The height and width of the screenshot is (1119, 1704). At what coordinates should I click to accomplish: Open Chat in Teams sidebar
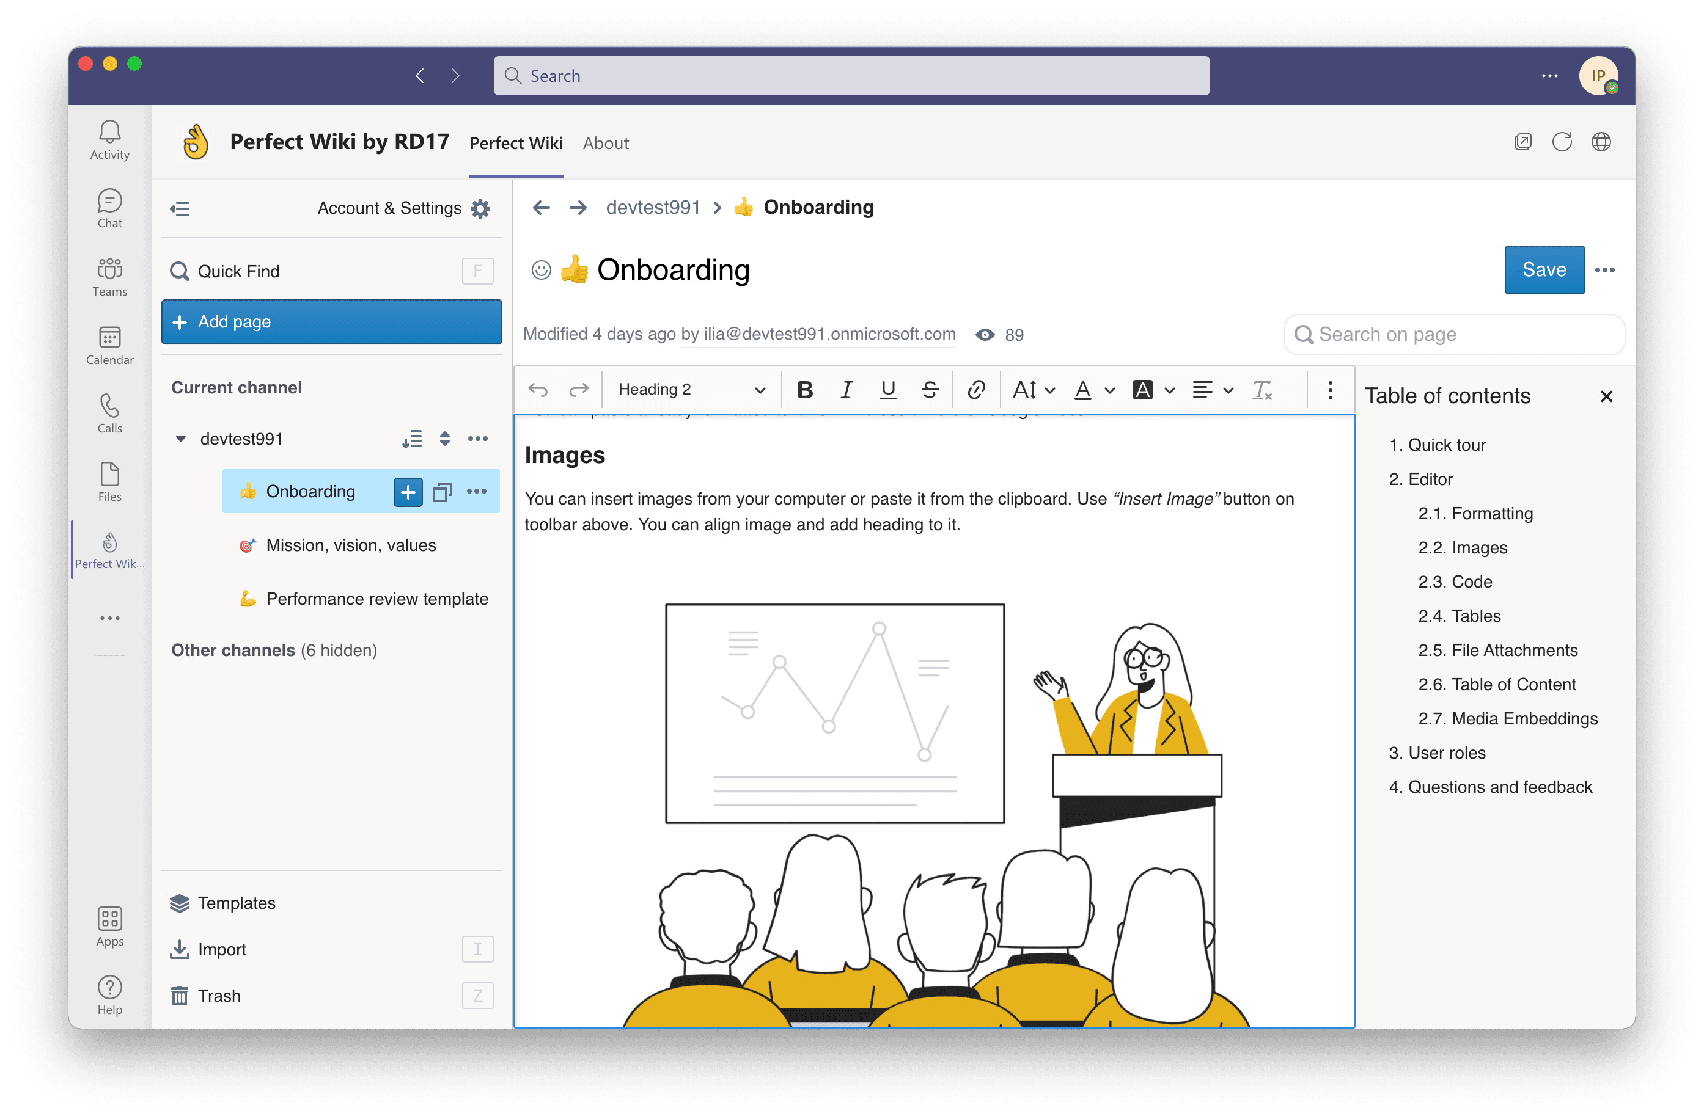[109, 208]
